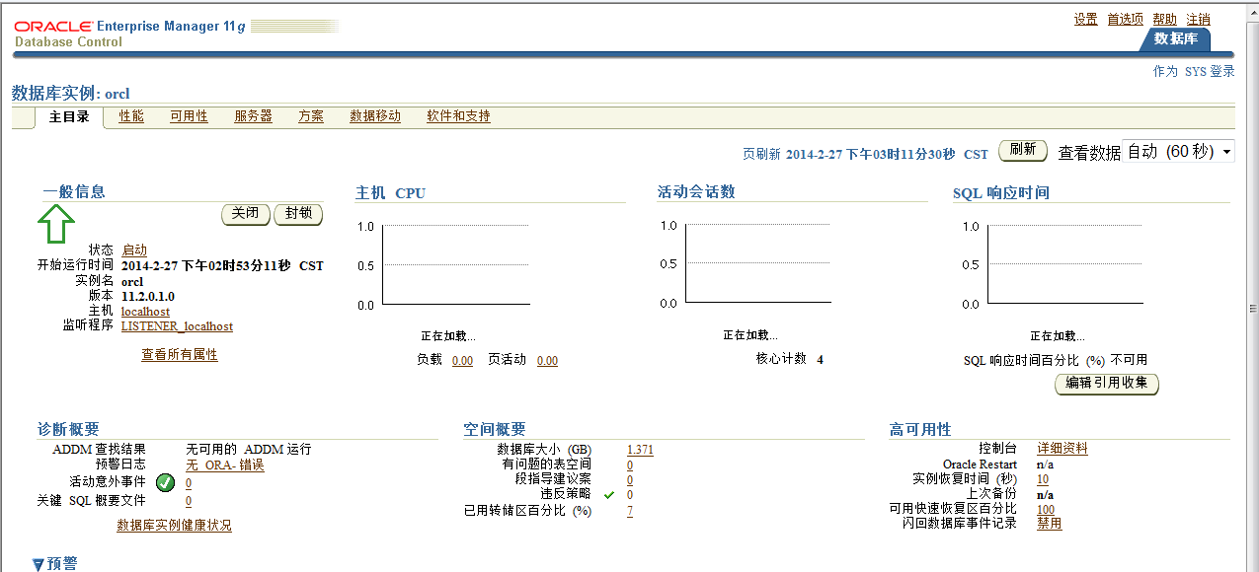Open the 服务器 tab

tap(253, 116)
